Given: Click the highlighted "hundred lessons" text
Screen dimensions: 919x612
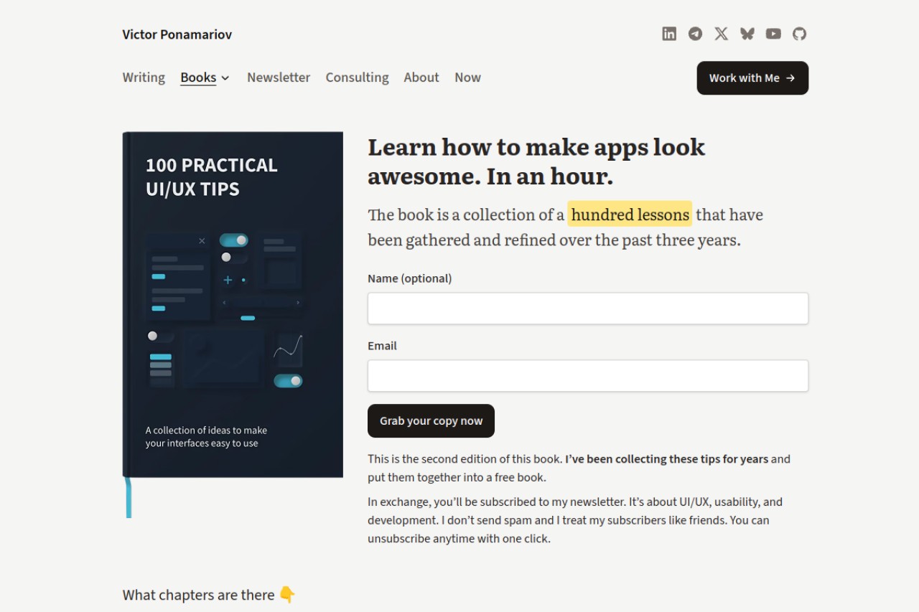Looking at the screenshot, I should tap(630, 215).
